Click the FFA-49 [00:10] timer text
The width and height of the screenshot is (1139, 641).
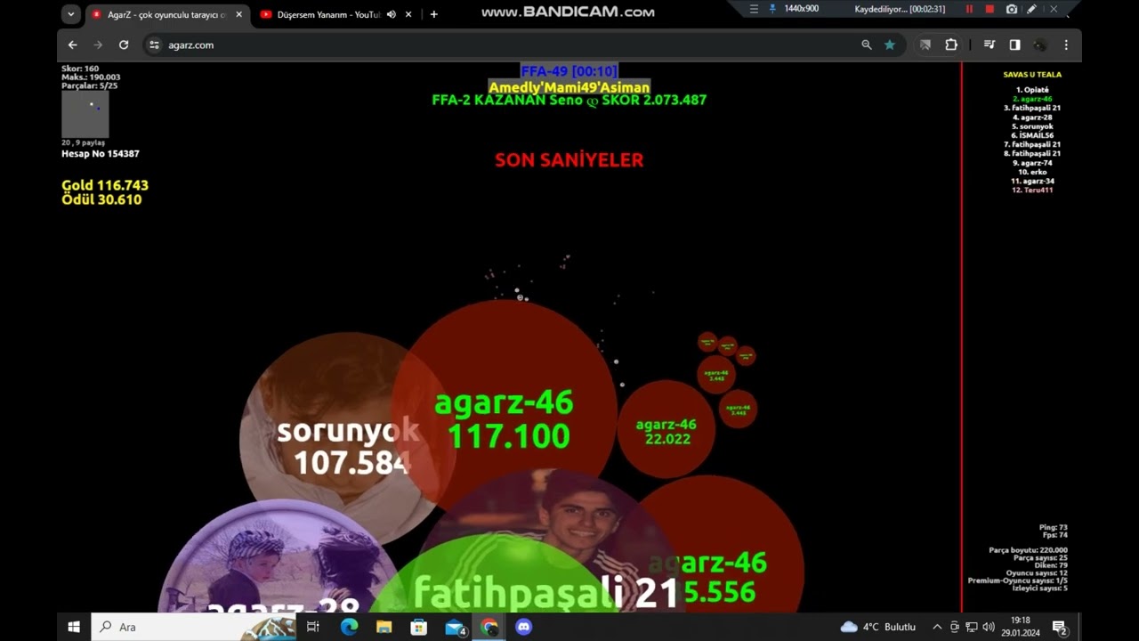coord(569,71)
